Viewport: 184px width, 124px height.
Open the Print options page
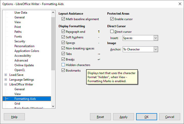(17, 27)
